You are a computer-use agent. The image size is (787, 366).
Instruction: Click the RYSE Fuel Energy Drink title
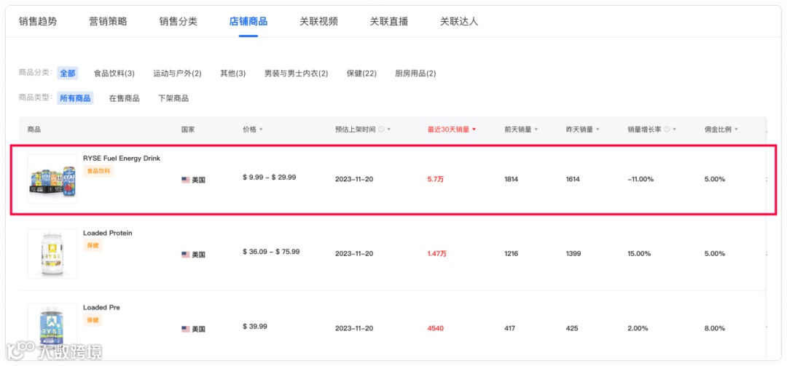point(122,159)
